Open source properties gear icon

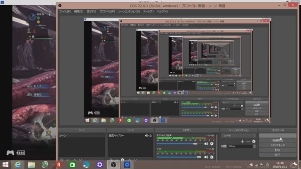(x=122, y=160)
